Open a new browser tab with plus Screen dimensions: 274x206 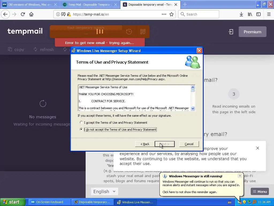coord(185,5)
